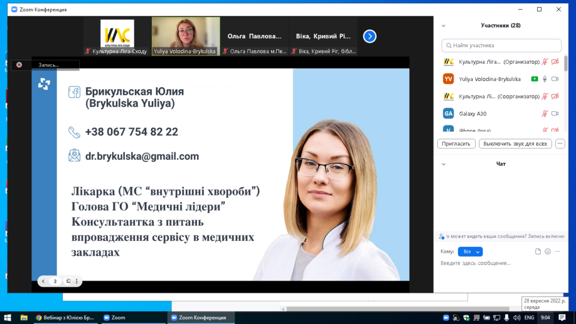The image size is (576, 324).
Task: Click Пригласить button
Action: click(x=456, y=143)
